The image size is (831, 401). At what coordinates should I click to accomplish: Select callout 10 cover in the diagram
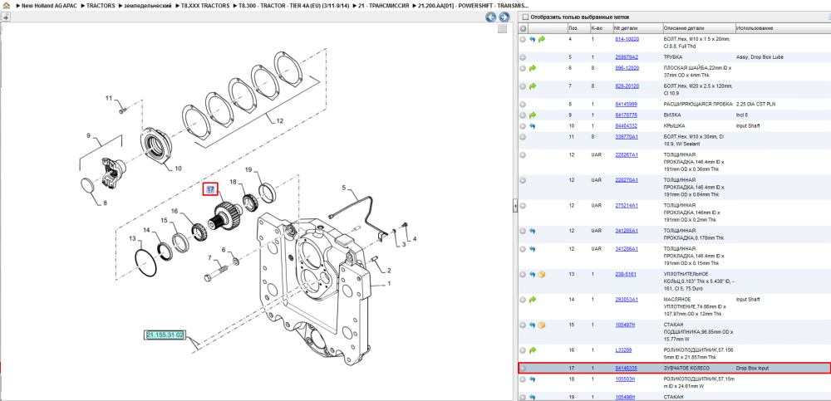pyautogui.click(x=178, y=169)
